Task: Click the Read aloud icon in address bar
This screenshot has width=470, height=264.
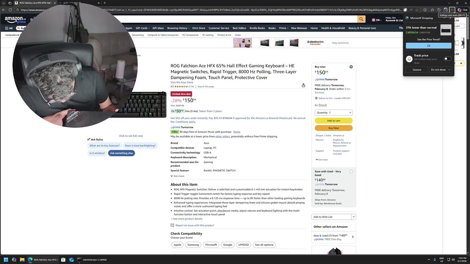Action: (x=411, y=10)
